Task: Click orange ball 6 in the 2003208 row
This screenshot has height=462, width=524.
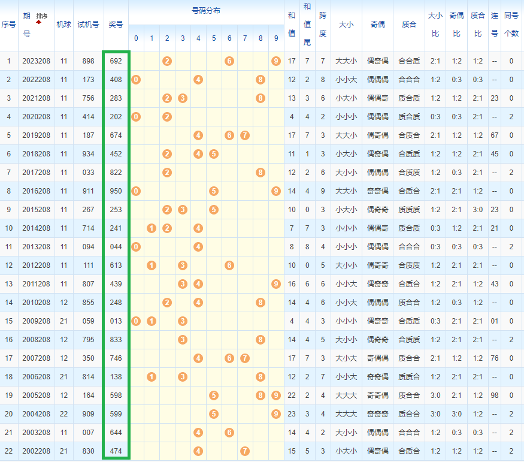Action: point(229,433)
